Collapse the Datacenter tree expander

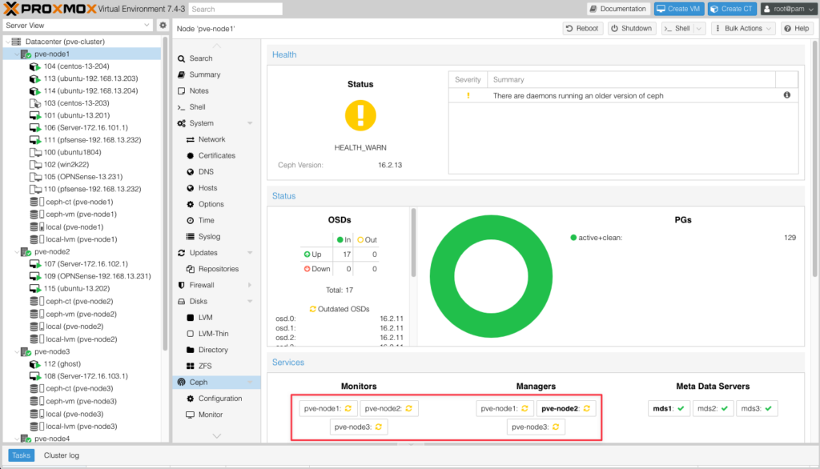(x=7, y=42)
